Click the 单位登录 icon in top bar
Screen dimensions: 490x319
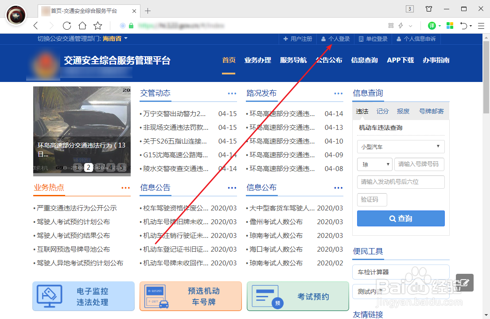pyautogui.click(x=361, y=39)
